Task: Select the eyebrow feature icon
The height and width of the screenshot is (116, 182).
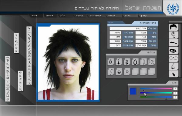Action: [x=174, y=43]
